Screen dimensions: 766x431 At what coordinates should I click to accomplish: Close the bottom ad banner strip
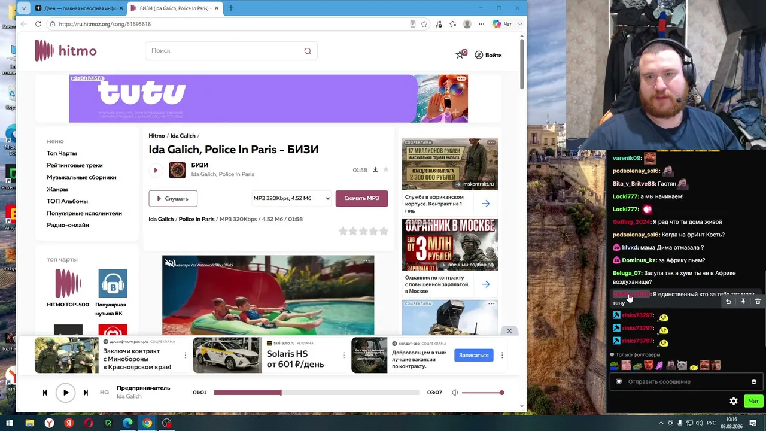(509, 331)
